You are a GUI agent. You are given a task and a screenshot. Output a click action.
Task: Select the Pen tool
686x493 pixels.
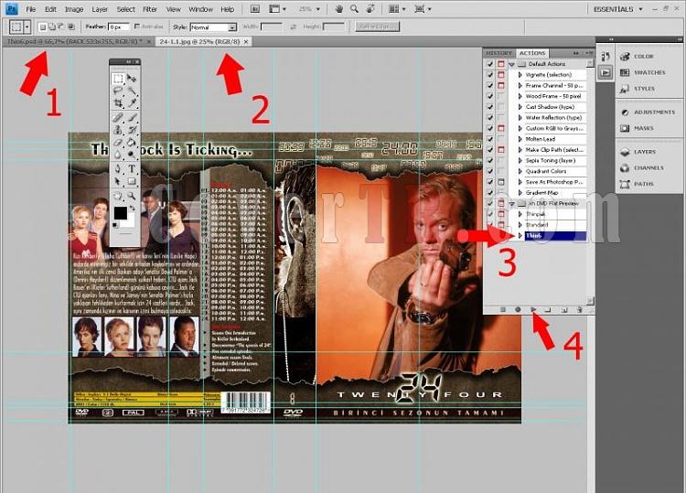tap(118, 169)
